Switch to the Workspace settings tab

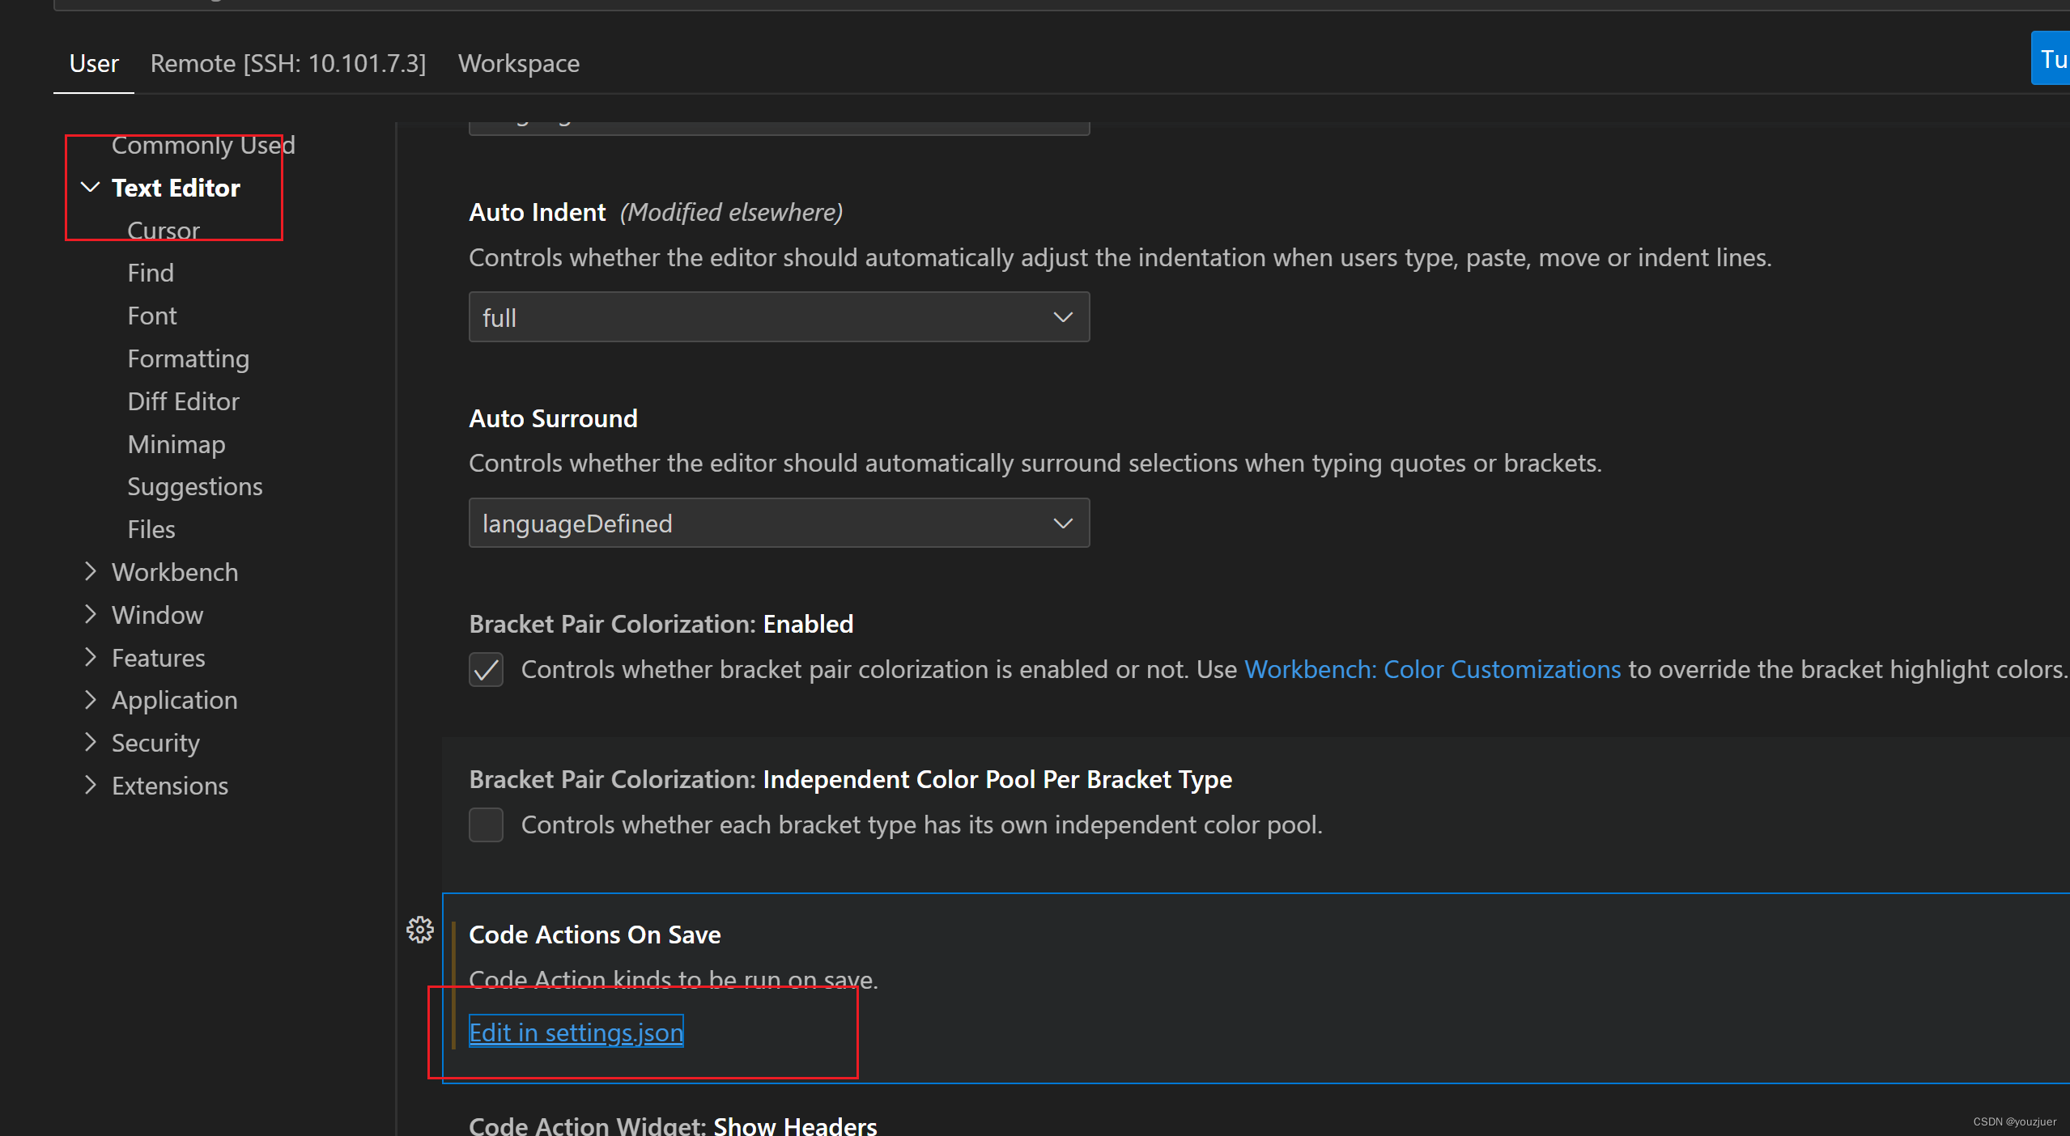tap(518, 63)
